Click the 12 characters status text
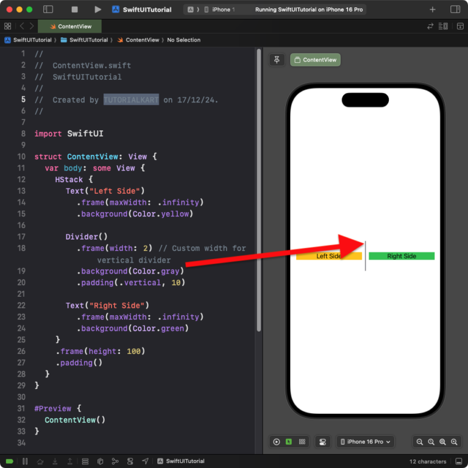This screenshot has width=468, height=468. 427,461
